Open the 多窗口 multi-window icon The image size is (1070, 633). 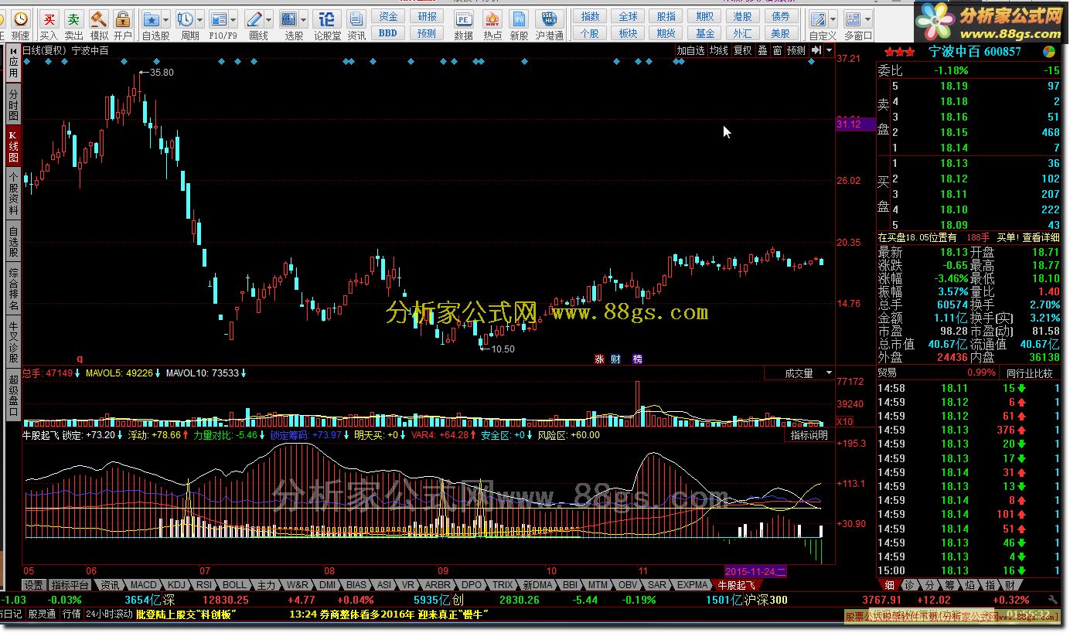coord(853,19)
